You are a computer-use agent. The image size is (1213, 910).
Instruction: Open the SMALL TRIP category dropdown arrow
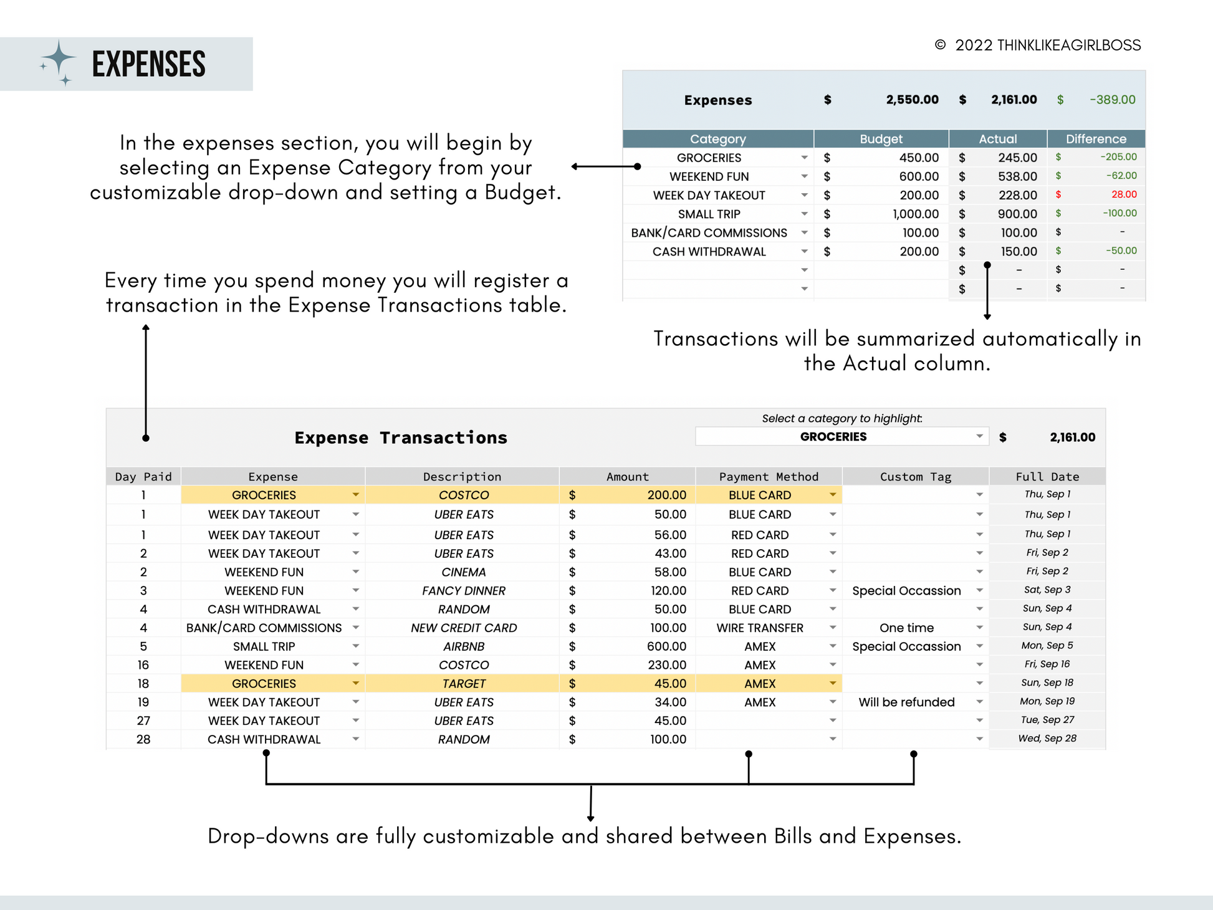(x=804, y=214)
